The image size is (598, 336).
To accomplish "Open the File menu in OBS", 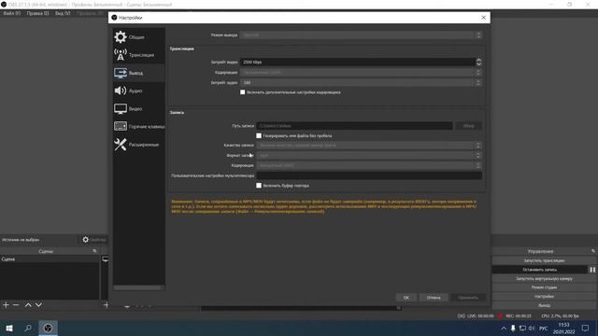I will pyautogui.click(x=12, y=13).
